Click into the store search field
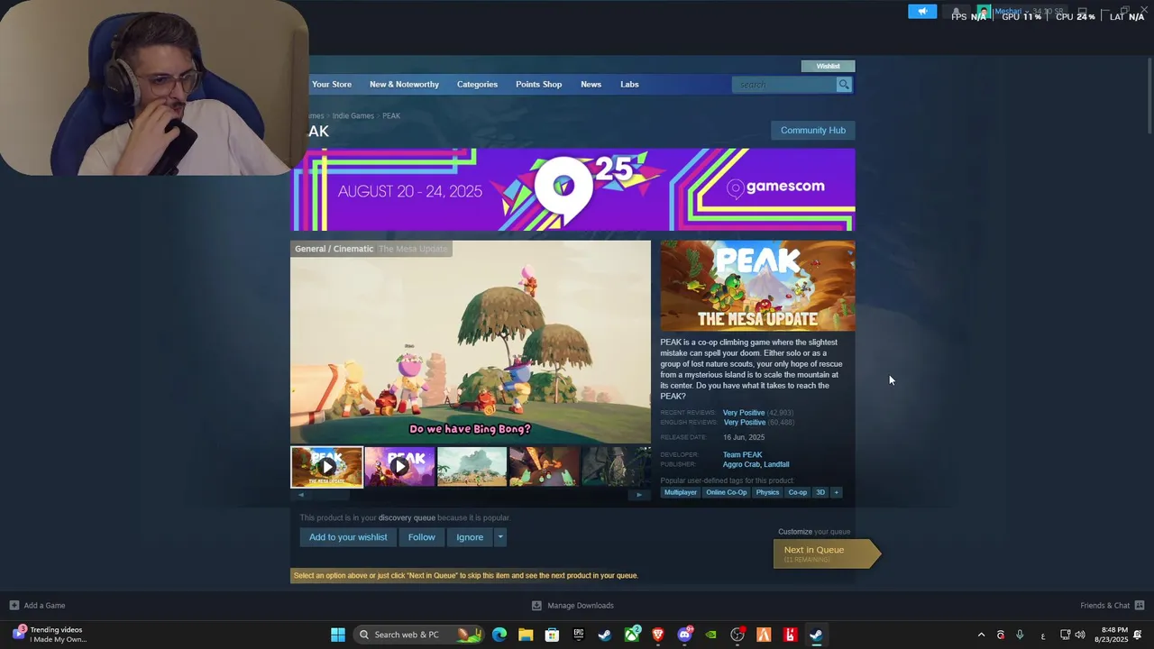The image size is (1154, 649). click(x=785, y=85)
